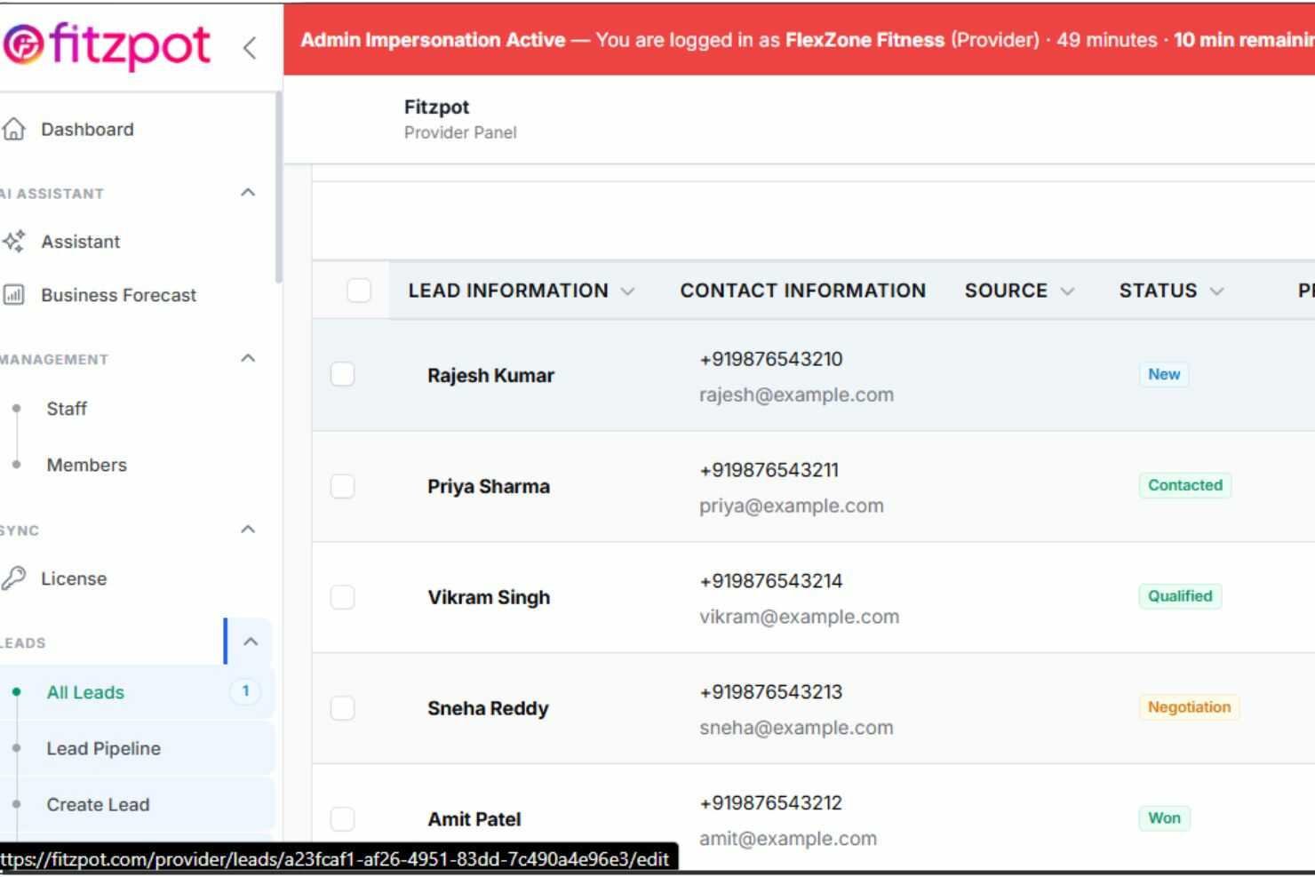Click the Assistant sparkle icon
The image size is (1315, 877).
coord(14,241)
